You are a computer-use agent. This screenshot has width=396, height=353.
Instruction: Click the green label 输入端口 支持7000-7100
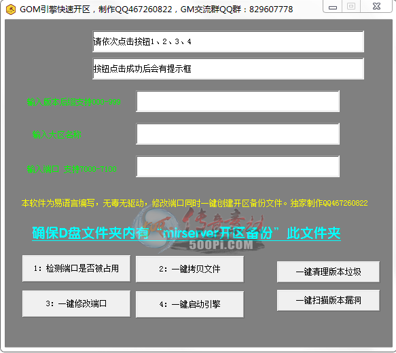(72, 169)
